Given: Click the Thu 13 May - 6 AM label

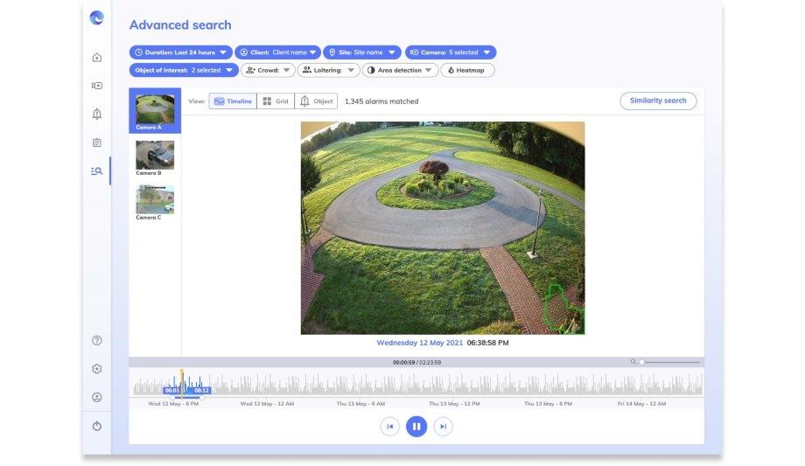Looking at the screenshot, I should click(360, 404).
